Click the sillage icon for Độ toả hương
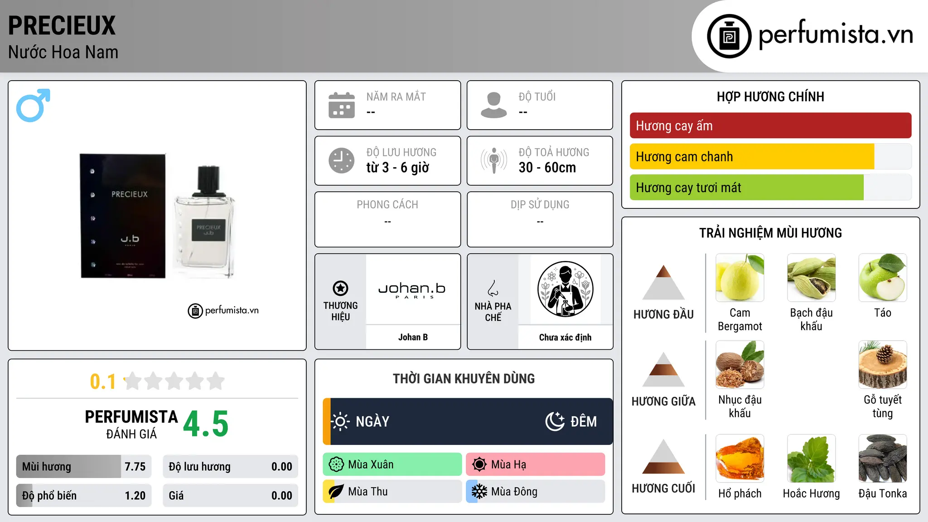The image size is (928, 522). coord(494,160)
